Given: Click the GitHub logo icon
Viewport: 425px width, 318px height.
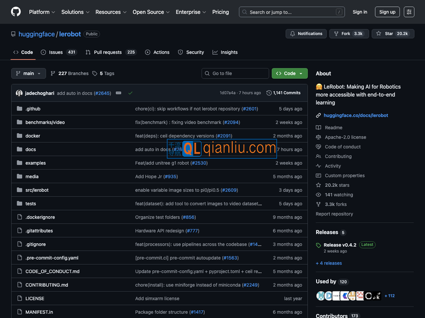Looking at the screenshot, I should [x=16, y=12].
